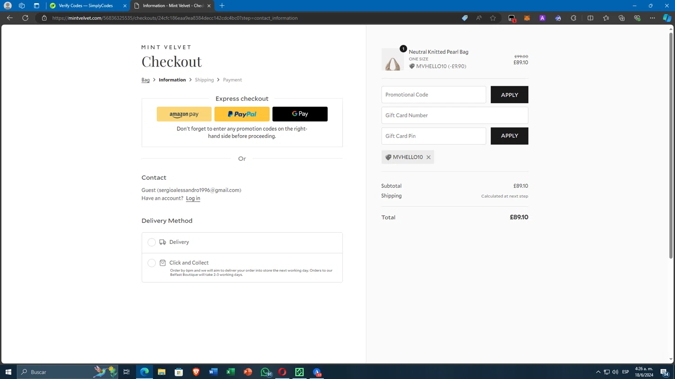
Task: Click the site lock info icon
Action: tap(44, 18)
